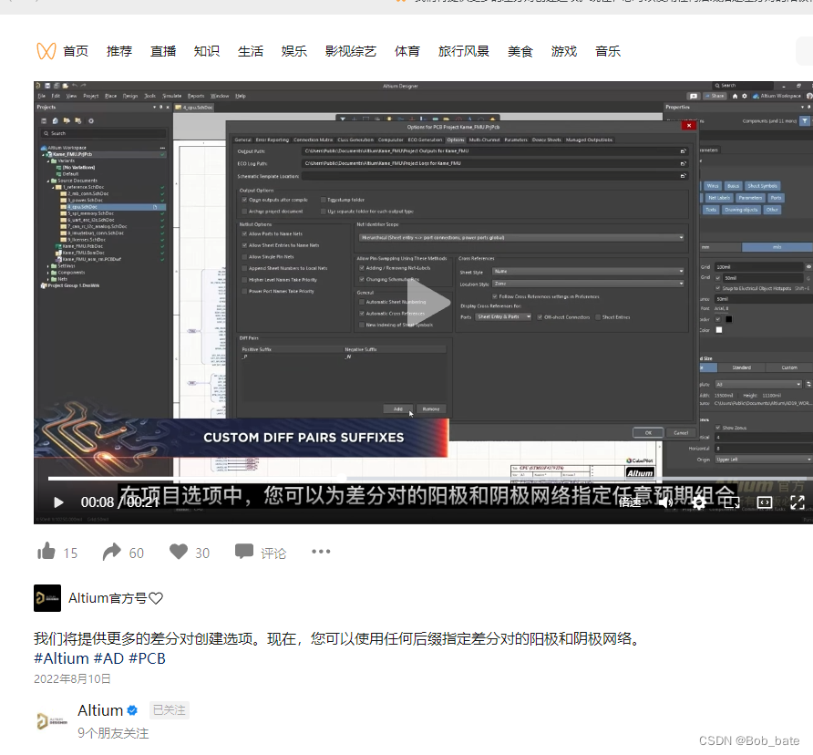Open the 娱乐 category
This screenshot has width=813, height=755.
[294, 51]
